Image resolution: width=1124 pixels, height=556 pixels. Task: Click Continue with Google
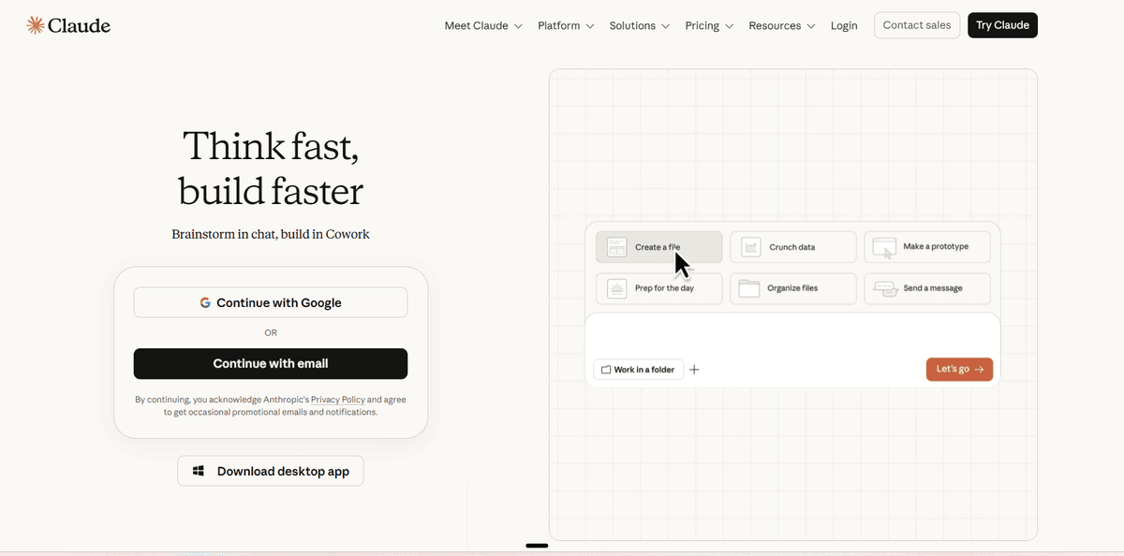tap(271, 302)
